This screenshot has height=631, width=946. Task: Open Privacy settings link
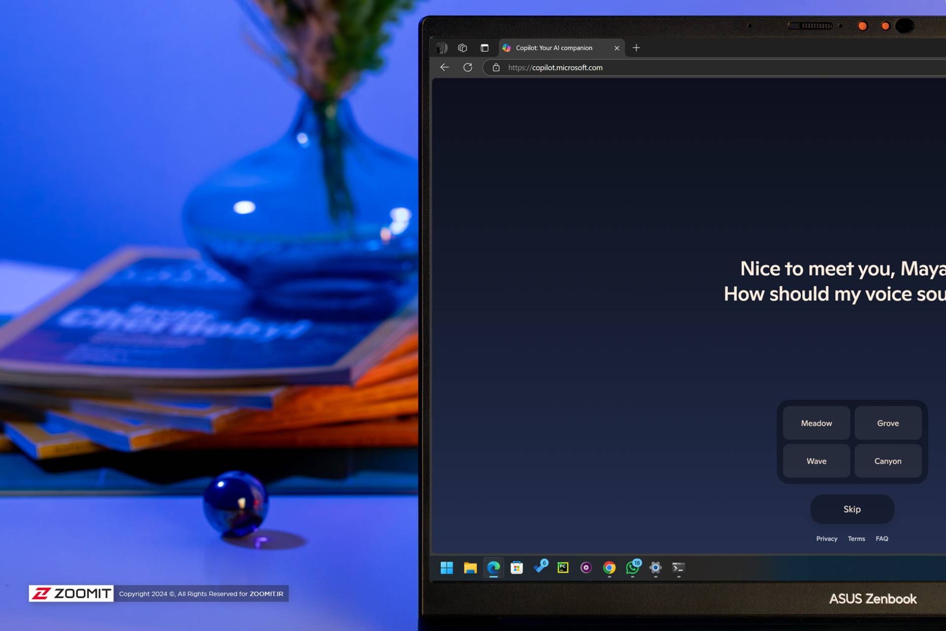coord(826,538)
